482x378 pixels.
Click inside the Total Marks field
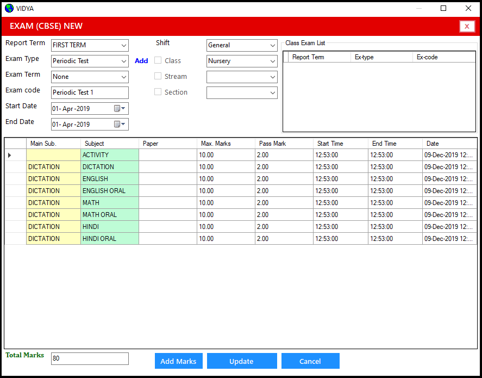click(90, 358)
